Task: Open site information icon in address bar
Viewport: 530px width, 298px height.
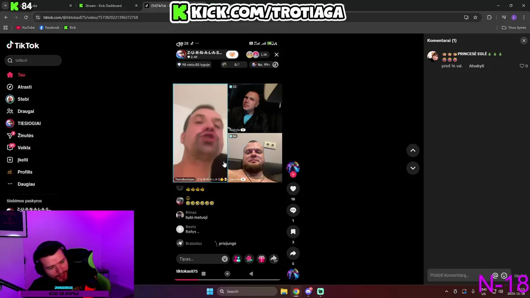Action: pyautogui.click(x=38, y=17)
